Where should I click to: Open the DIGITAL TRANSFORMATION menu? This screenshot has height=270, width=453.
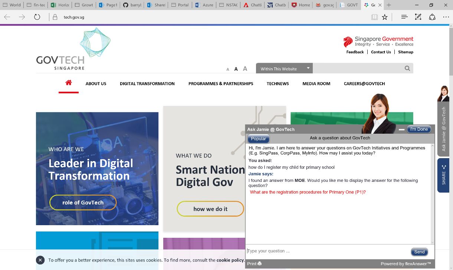147,84
